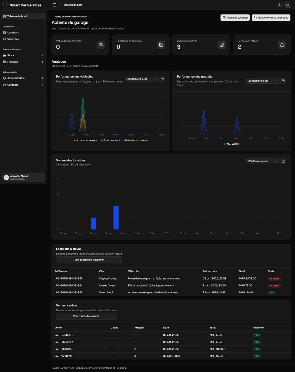Click Voir toutes les ventes
The image size is (295, 372).
pyautogui.click(x=86, y=316)
